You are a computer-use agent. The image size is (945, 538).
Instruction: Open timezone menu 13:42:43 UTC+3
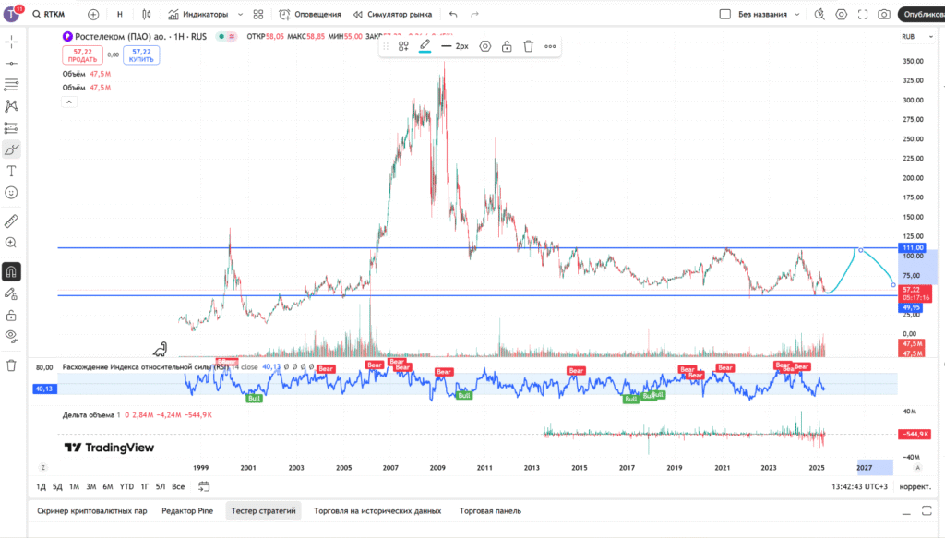(859, 487)
